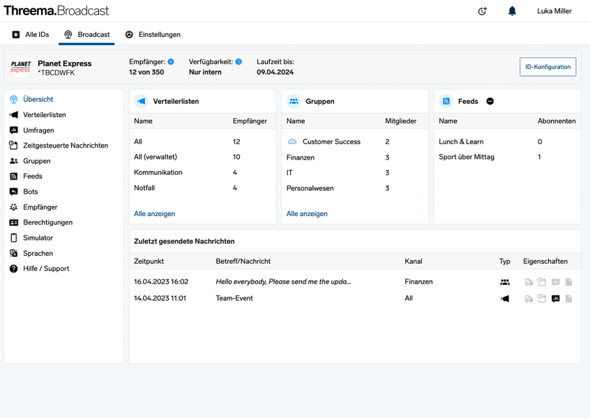Open the Luka Miller user menu
Screen dimensions: 590x418
click(x=554, y=11)
